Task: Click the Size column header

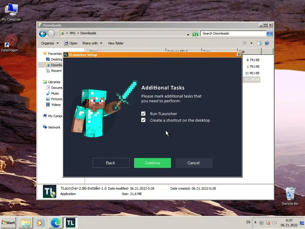Action: click(249, 51)
